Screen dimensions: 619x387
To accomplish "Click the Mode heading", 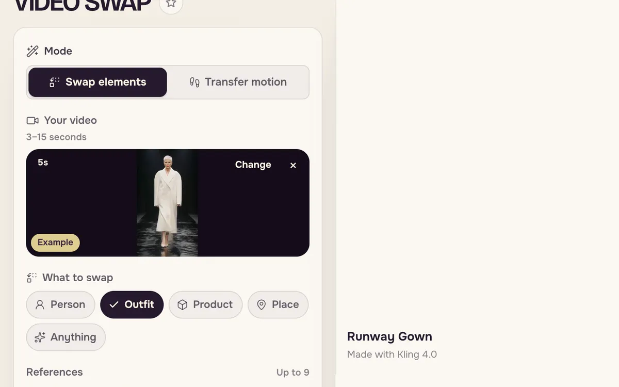I will [x=58, y=51].
